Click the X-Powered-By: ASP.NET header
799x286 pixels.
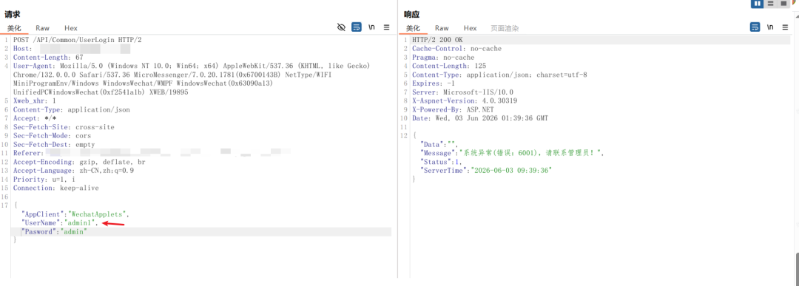pos(453,109)
